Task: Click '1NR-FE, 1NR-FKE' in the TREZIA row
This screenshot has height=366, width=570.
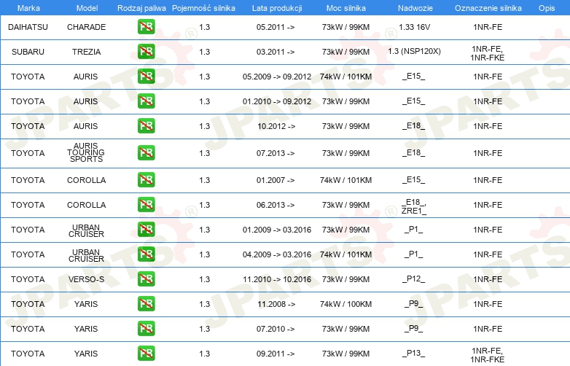Action: [x=488, y=53]
